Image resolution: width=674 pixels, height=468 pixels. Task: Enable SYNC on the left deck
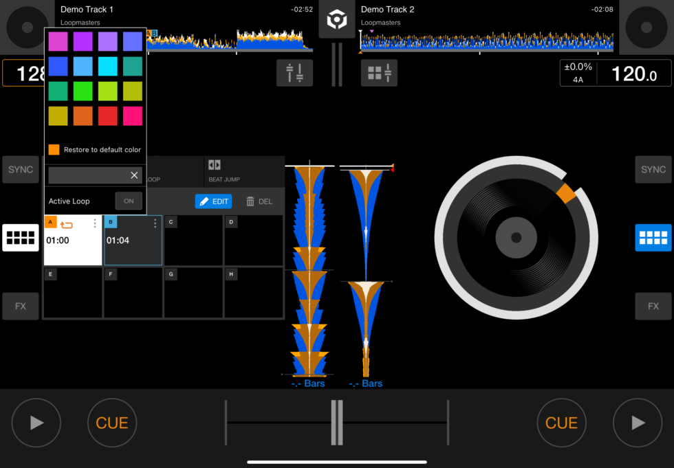(x=20, y=169)
